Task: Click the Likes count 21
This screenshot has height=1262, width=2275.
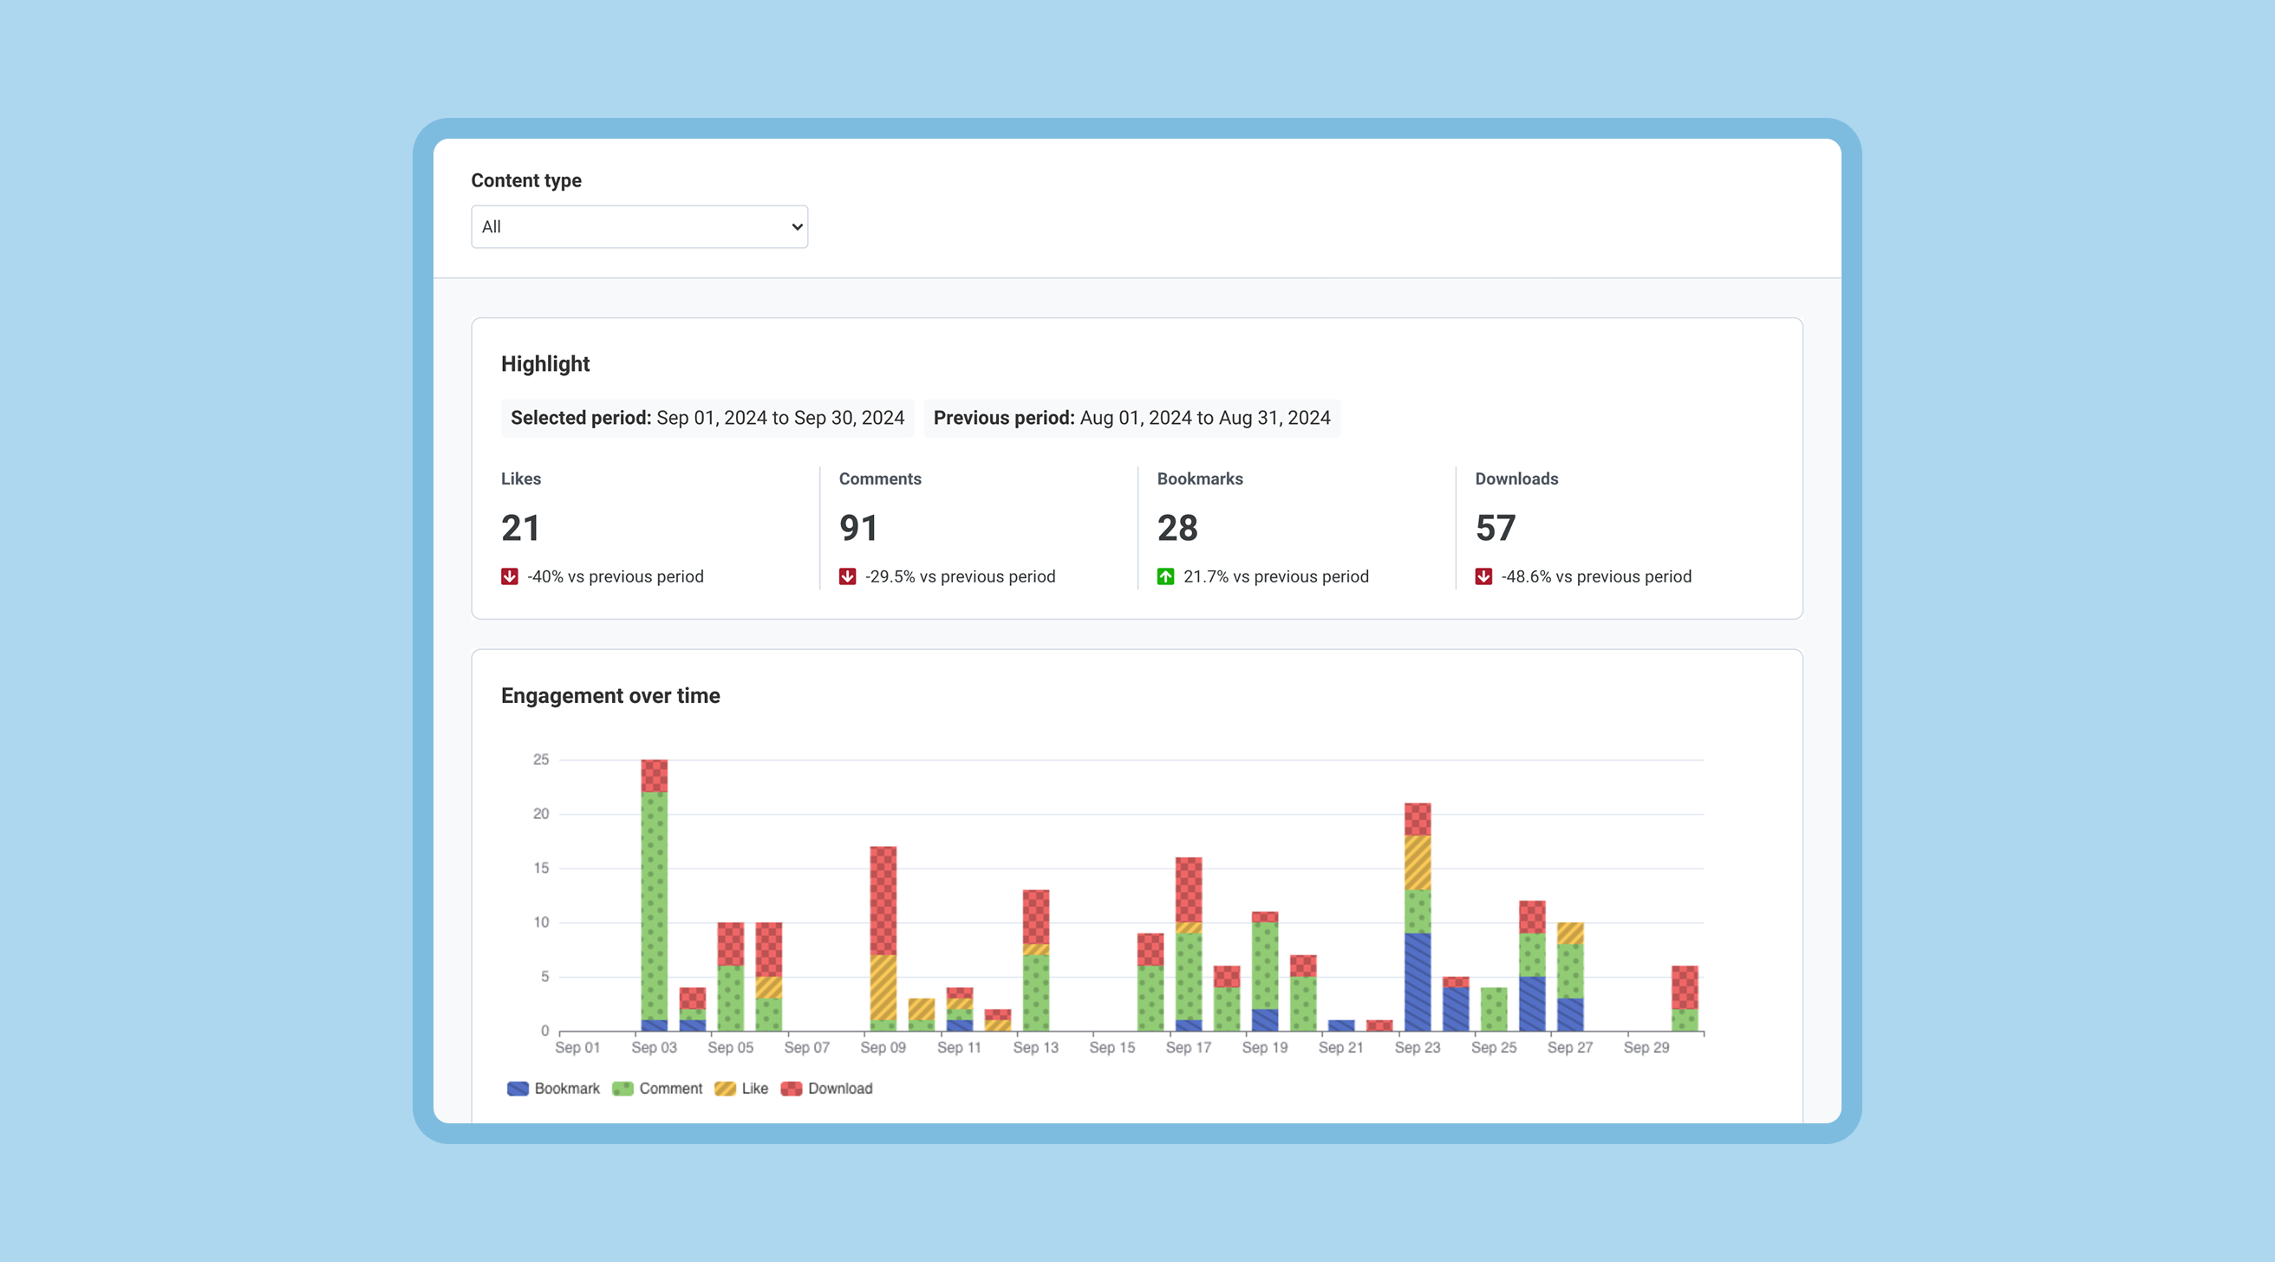Action: coord(520,528)
